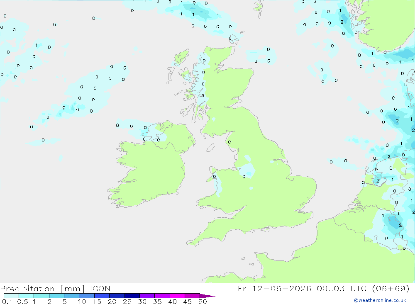Click the legend arrow tip above 50

tap(207, 296)
